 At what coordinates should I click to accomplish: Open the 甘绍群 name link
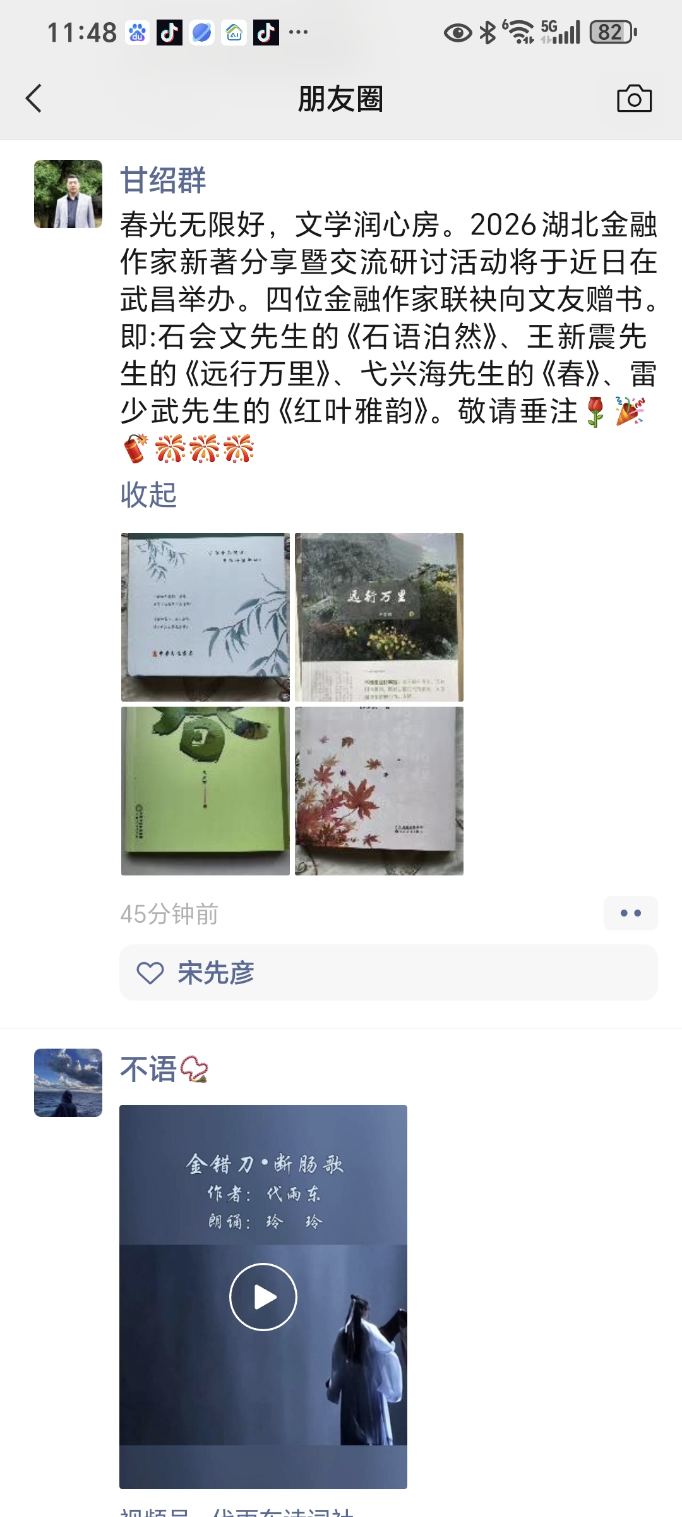[163, 180]
